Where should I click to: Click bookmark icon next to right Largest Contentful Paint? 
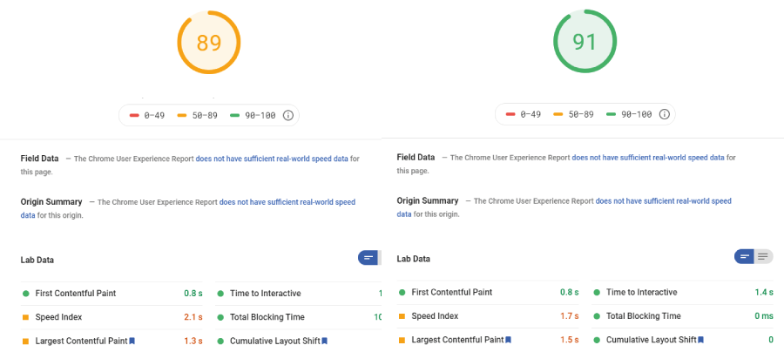click(509, 340)
